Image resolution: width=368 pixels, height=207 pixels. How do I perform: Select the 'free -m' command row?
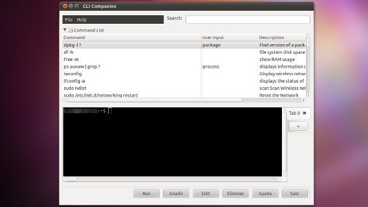[184, 59]
